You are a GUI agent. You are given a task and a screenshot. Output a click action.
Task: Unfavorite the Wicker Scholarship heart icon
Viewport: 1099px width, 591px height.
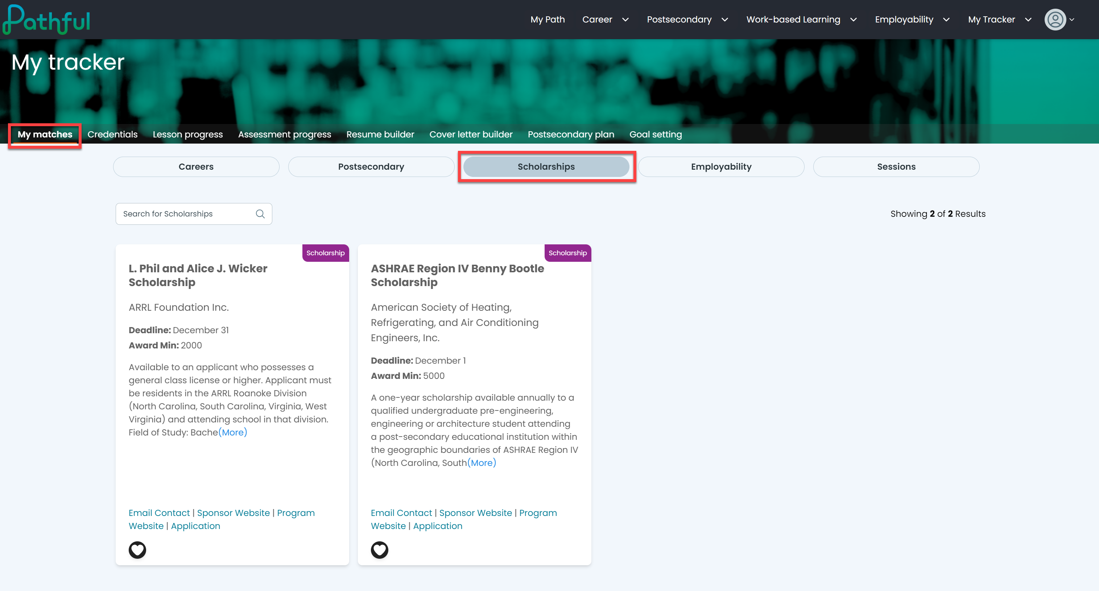137,550
